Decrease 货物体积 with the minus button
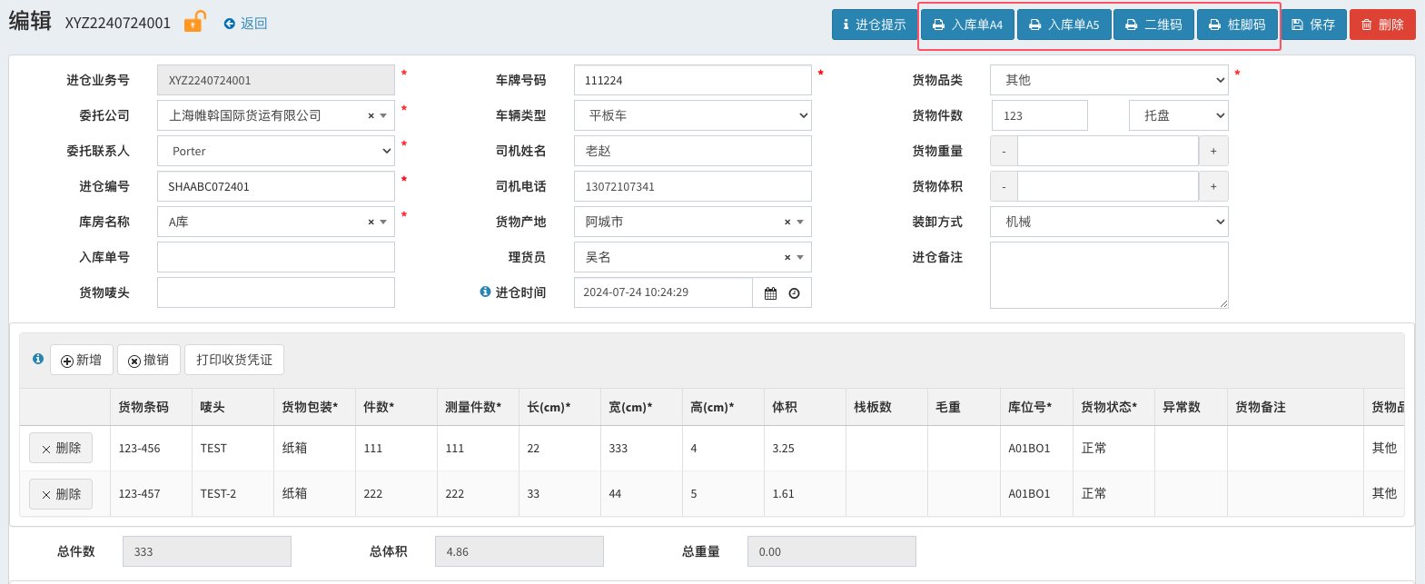The height and width of the screenshot is (584, 1425). click(x=1004, y=187)
